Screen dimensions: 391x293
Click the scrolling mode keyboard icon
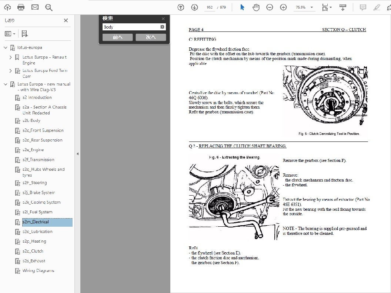tap(343, 7)
